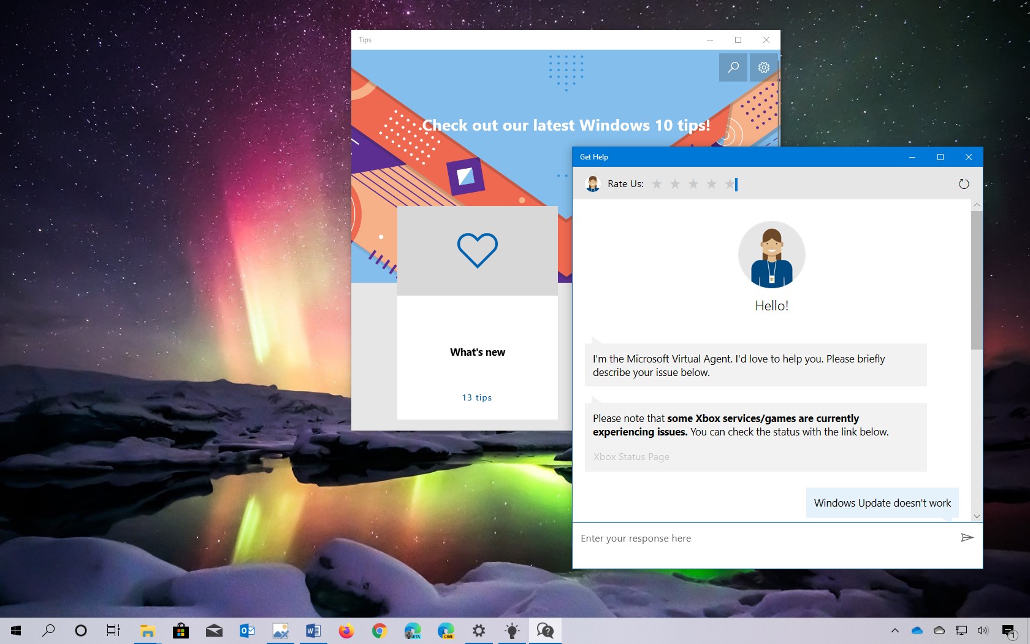Image resolution: width=1030 pixels, height=644 pixels.
Task: Open the Xbox Status Page link
Action: [x=631, y=457]
